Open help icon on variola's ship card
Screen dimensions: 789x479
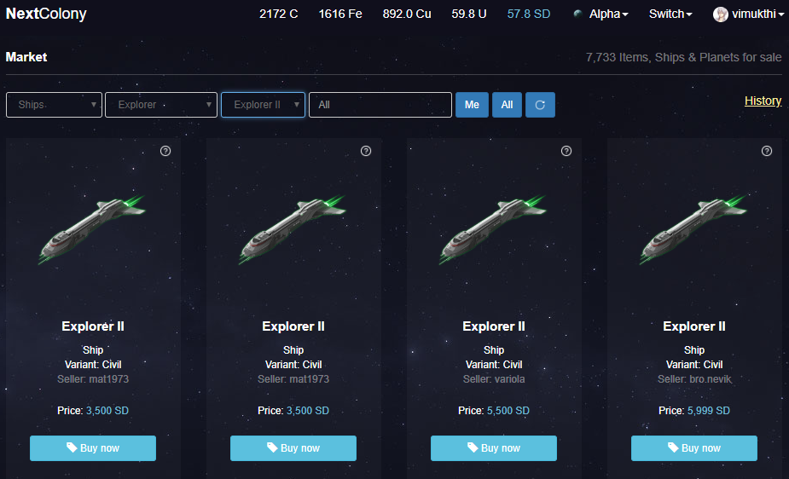[566, 151]
